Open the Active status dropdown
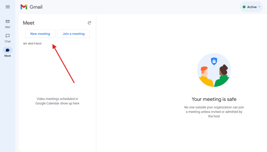This screenshot has width=267, height=152. pos(251,7)
